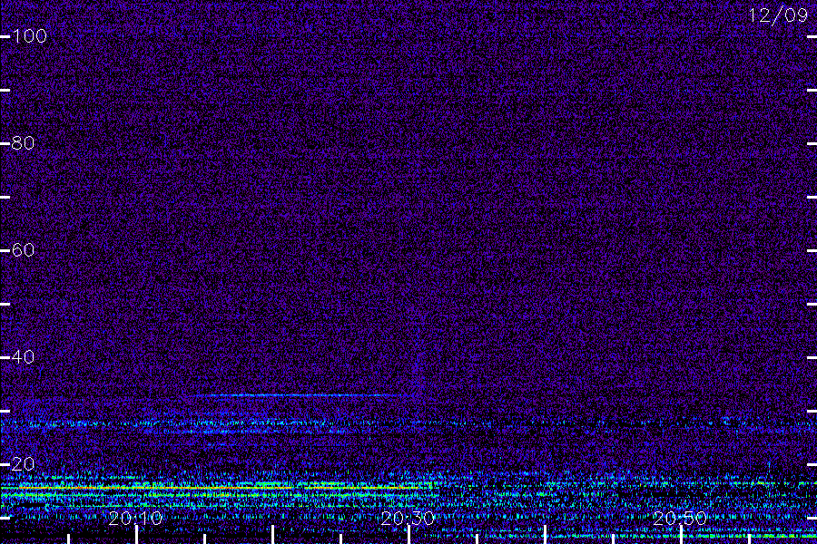This screenshot has height=544, width=817.
Task: Click the 40 frequency axis label
Action: pos(23,357)
